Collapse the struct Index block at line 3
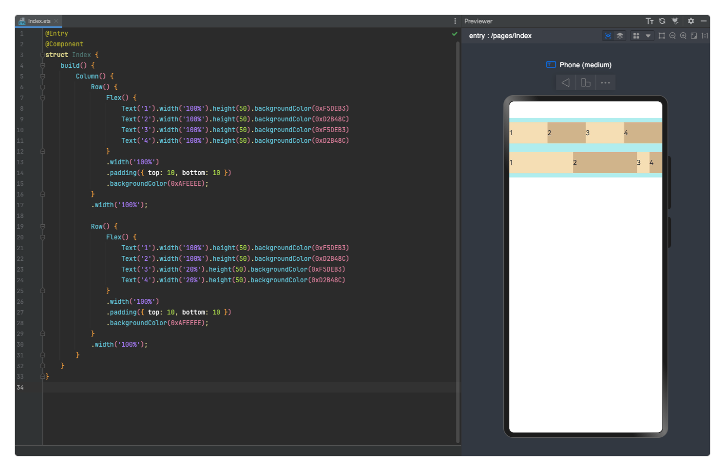This screenshot has height=471, width=725. [x=43, y=55]
